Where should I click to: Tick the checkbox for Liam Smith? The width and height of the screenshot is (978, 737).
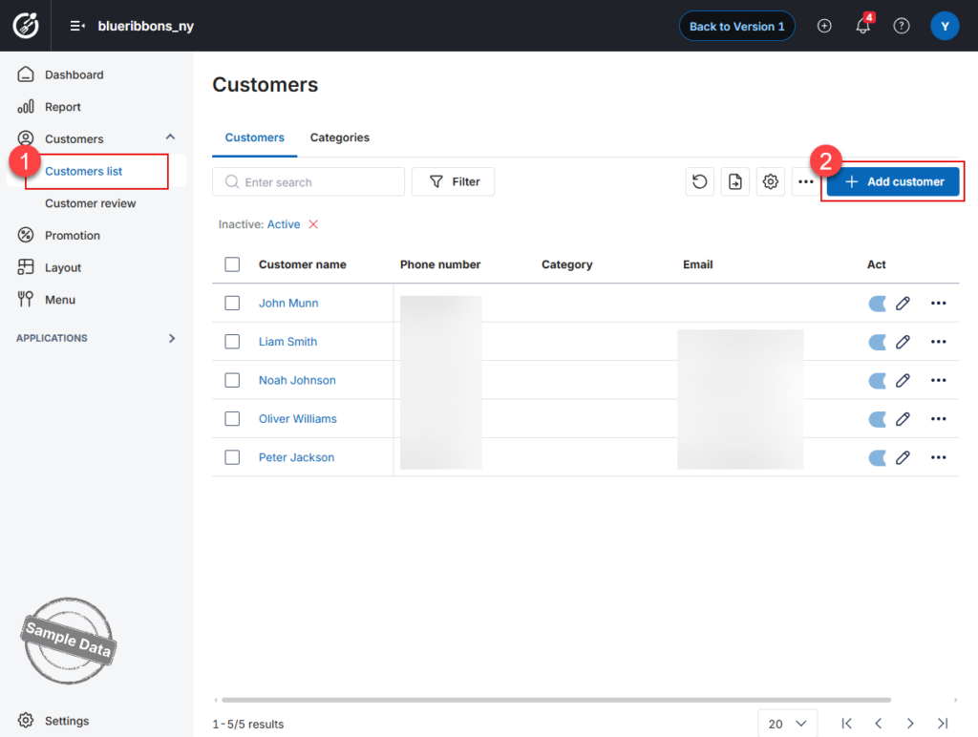tap(232, 342)
